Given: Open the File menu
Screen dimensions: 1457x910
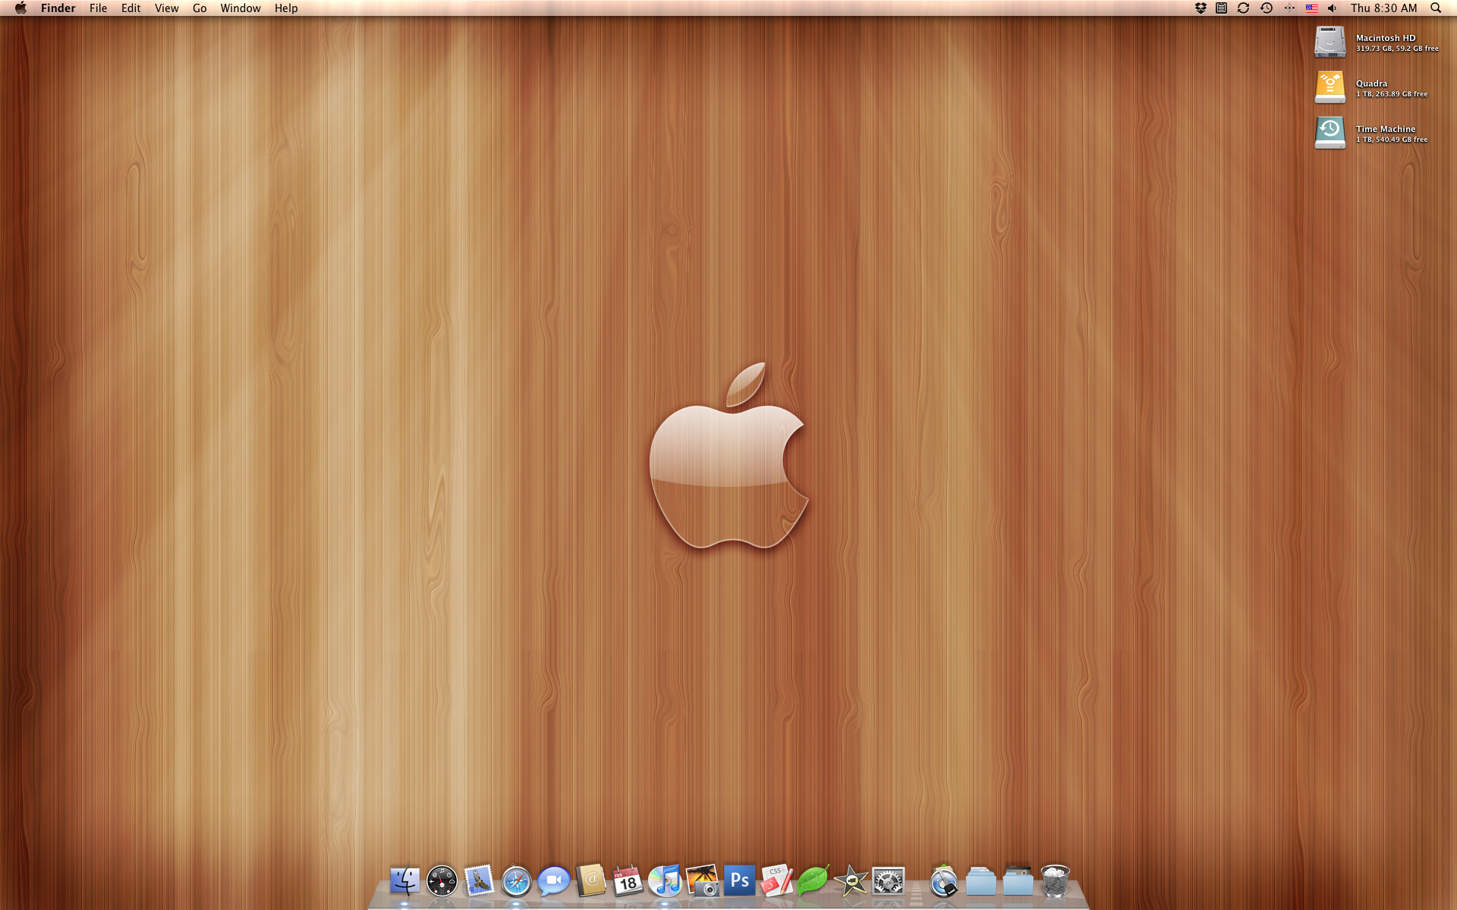Looking at the screenshot, I should 98,8.
